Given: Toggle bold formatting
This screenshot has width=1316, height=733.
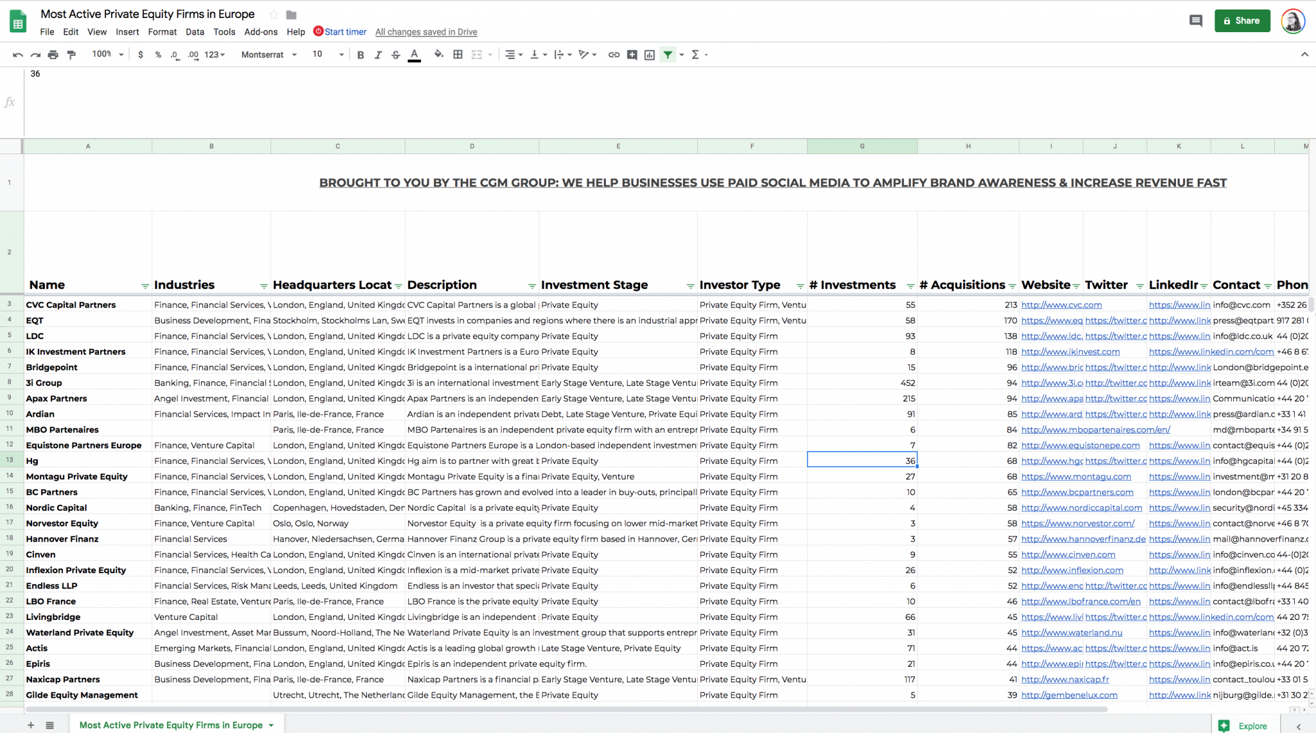Looking at the screenshot, I should tap(360, 55).
